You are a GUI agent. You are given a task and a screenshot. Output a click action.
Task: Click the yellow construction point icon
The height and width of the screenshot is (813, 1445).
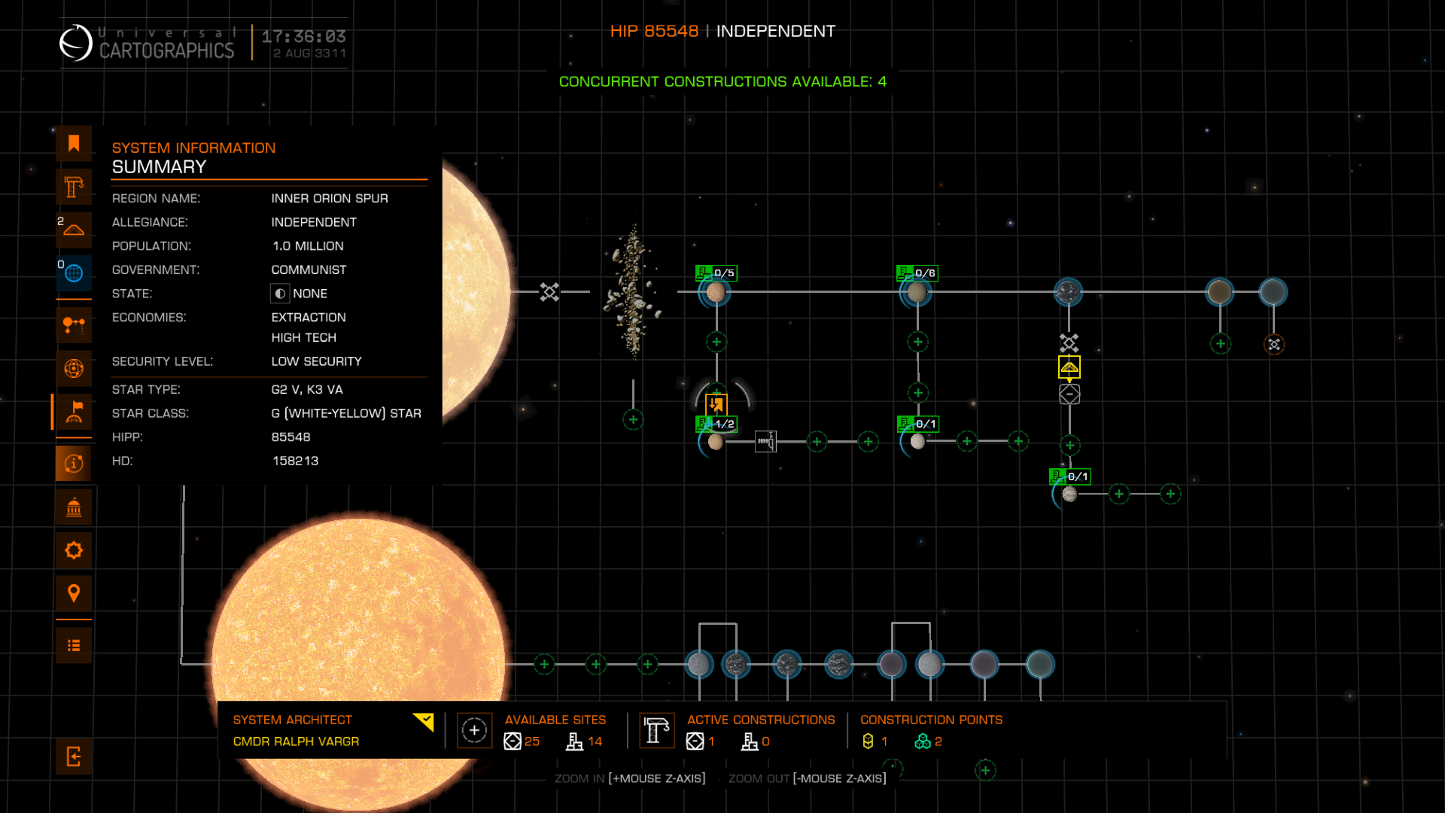(x=868, y=741)
